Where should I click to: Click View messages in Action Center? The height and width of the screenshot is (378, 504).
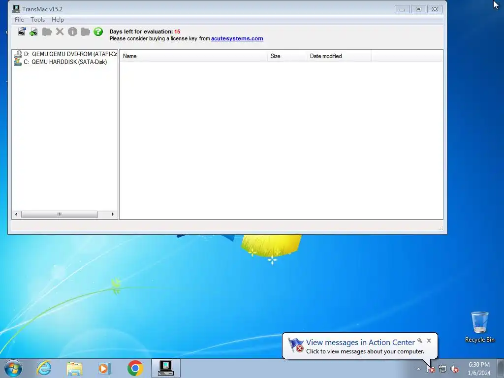360,343
